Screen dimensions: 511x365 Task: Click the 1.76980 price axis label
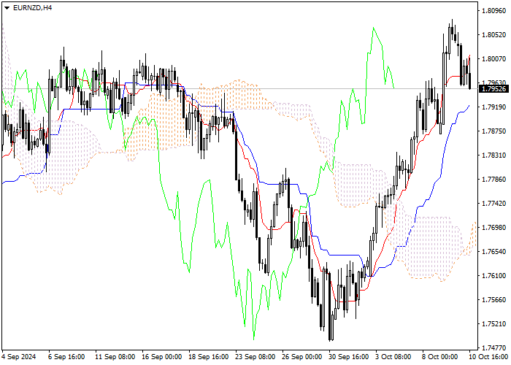tap(494, 228)
